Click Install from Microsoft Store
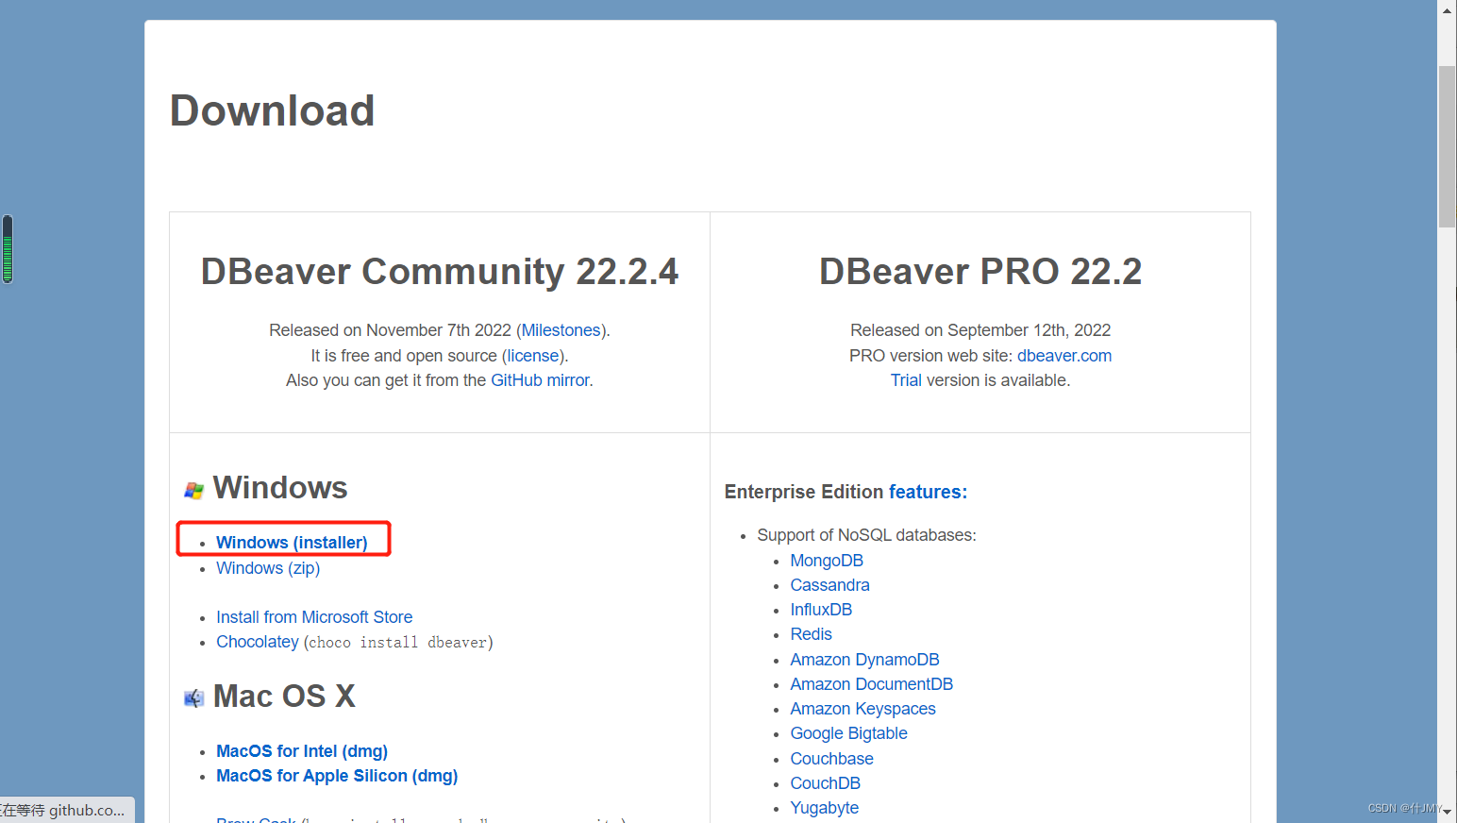The height and width of the screenshot is (823, 1457). click(314, 616)
